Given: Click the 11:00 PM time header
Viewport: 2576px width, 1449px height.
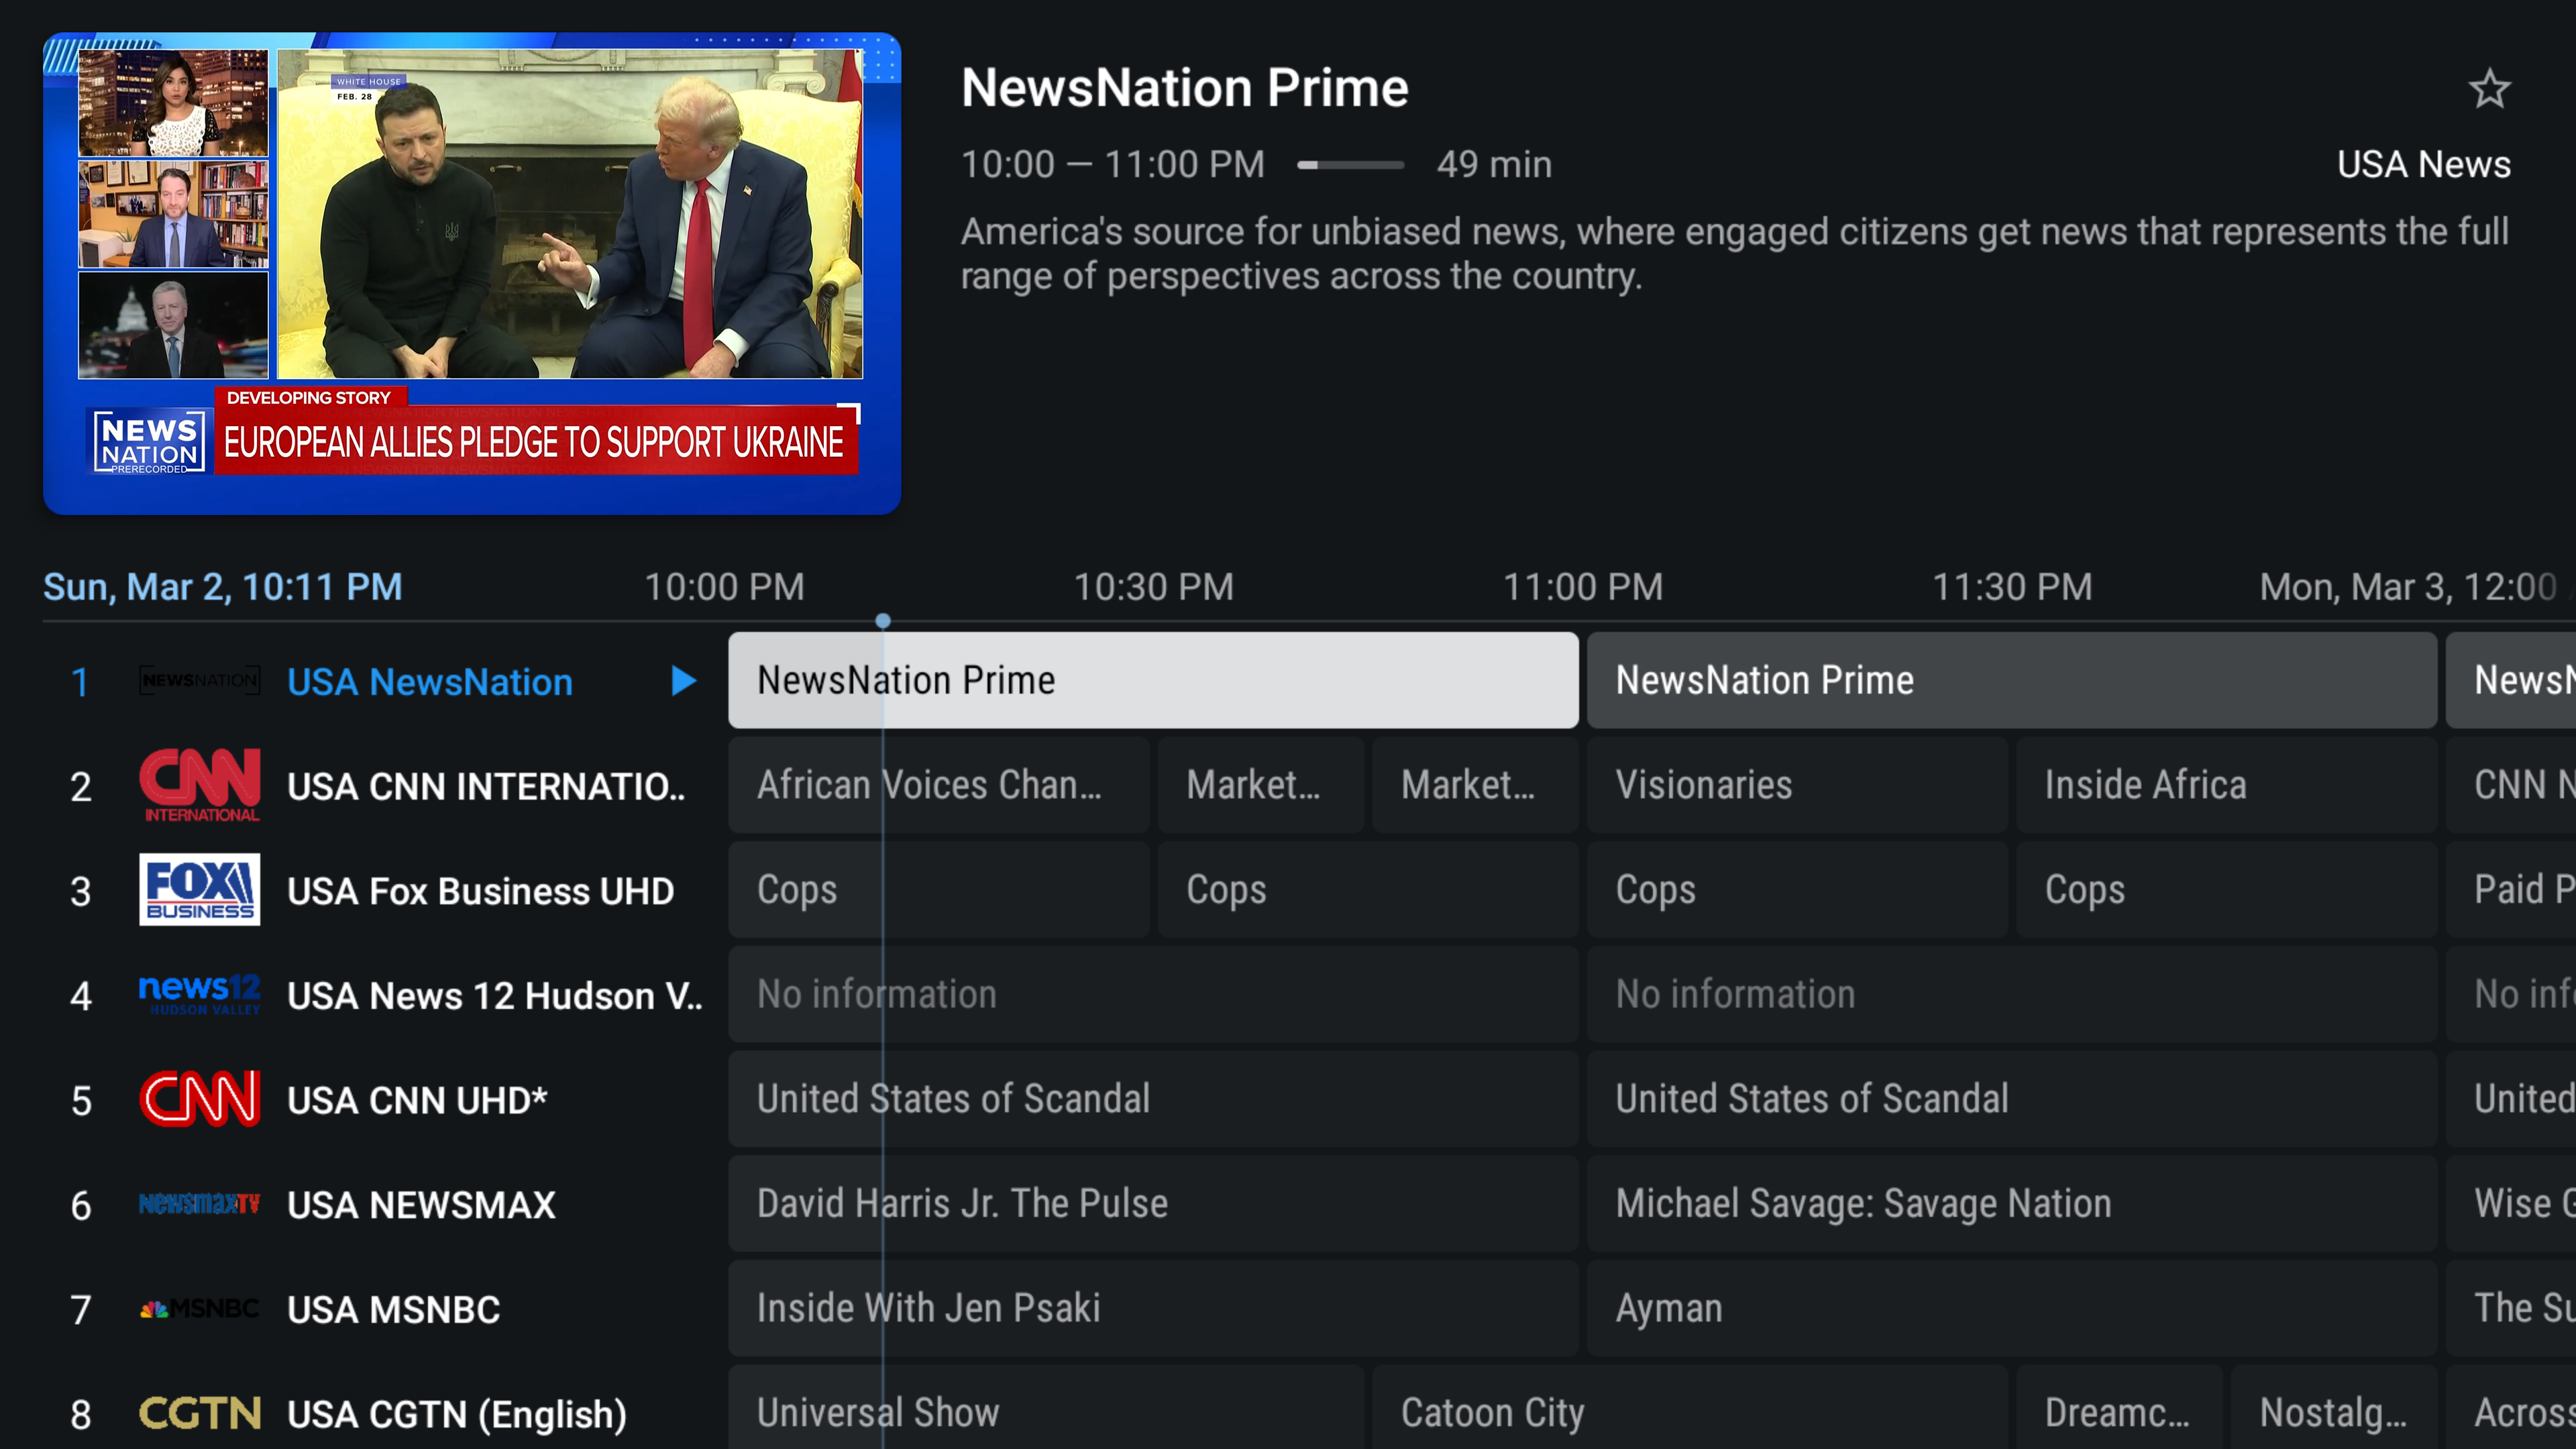Looking at the screenshot, I should tap(1582, 587).
